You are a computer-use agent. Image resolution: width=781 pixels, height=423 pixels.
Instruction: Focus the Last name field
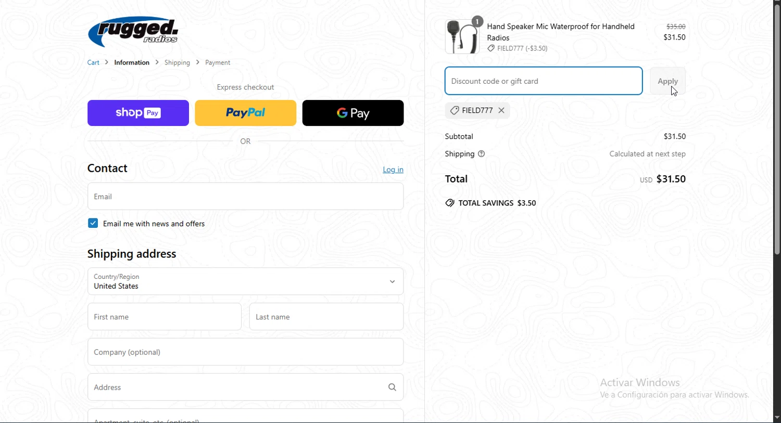(326, 317)
